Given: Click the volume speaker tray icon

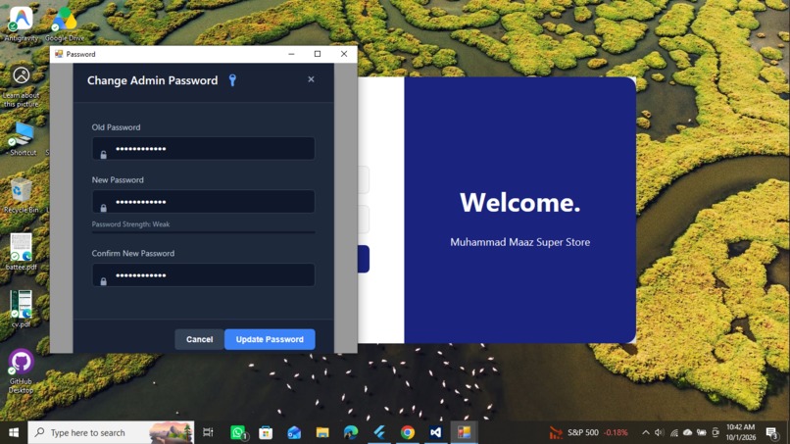Looking at the screenshot, I should [659, 432].
